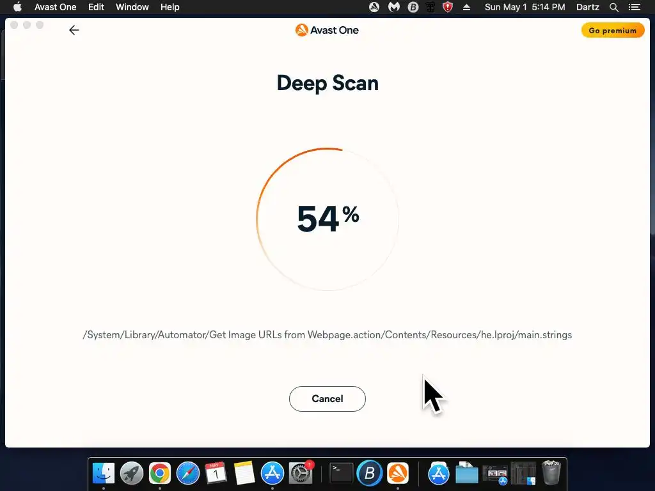The width and height of the screenshot is (655, 491).
Task: Open the dark window stack beside Trash
Action: click(523, 474)
